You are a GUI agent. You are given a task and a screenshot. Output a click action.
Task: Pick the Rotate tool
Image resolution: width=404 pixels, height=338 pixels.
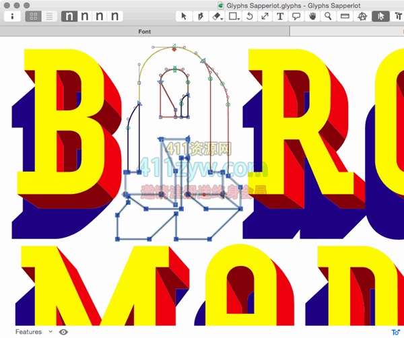pyautogui.click(x=250, y=16)
